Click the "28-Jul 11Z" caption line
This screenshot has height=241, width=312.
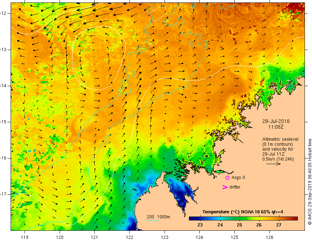273,154
